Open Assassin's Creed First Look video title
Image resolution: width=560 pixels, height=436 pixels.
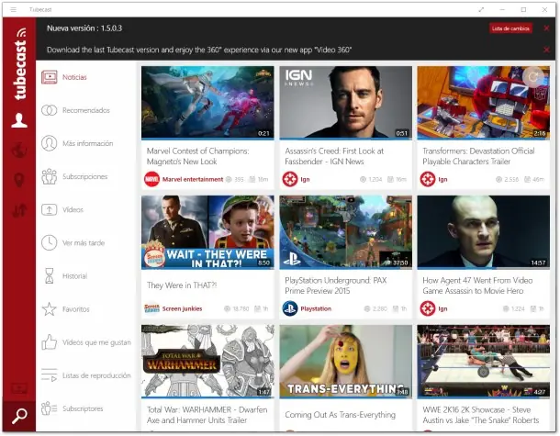[x=334, y=156]
